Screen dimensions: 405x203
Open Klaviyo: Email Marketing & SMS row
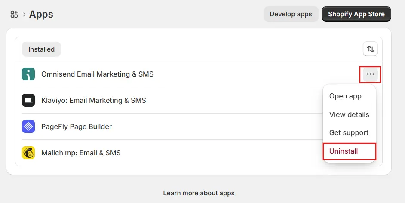93,100
